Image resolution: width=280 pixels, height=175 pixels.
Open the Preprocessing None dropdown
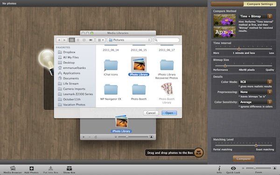[256, 92]
